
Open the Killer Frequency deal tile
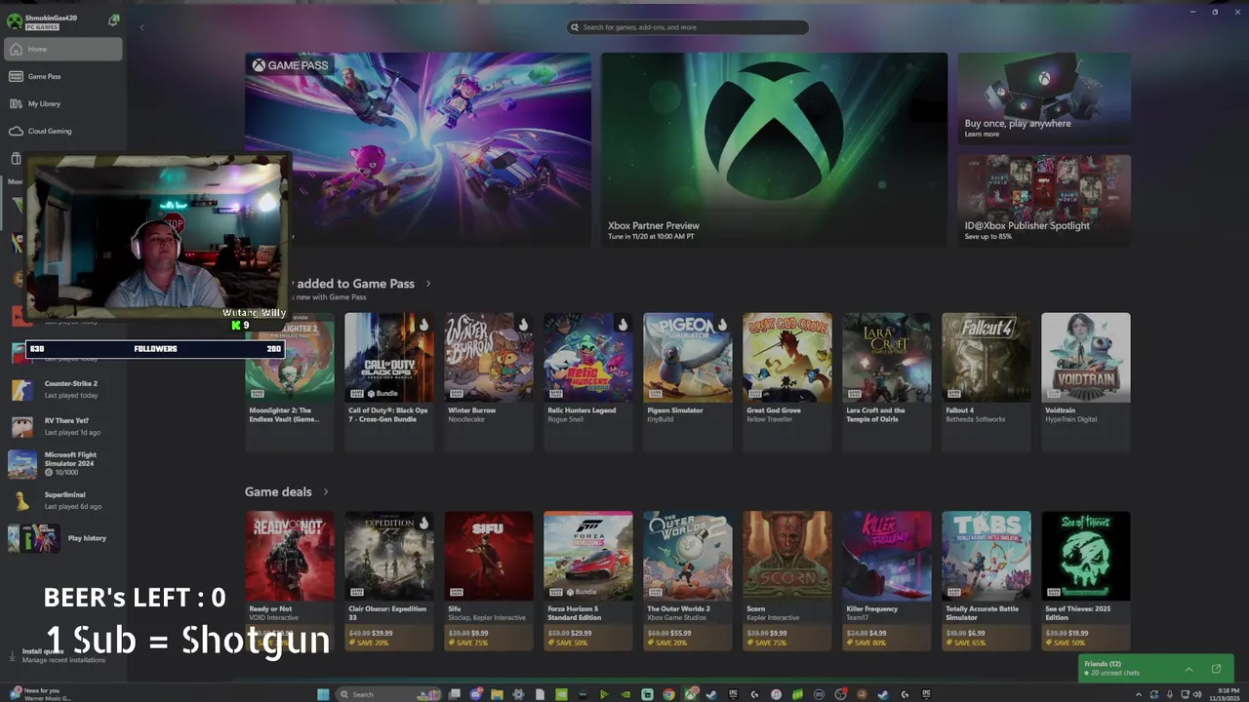[x=886, y=580]
